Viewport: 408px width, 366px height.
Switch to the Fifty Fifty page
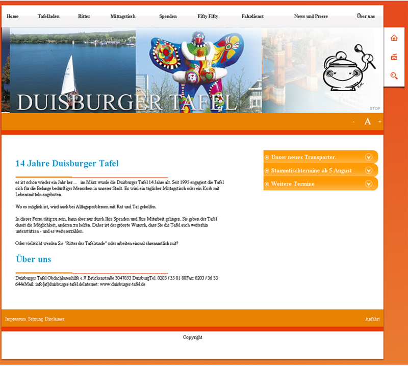(x=207, y=16)
